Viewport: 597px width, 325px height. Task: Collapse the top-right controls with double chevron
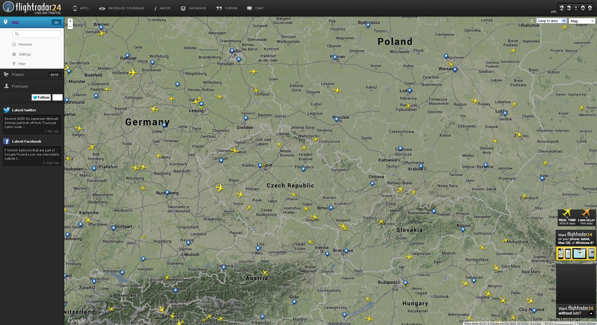532,21
